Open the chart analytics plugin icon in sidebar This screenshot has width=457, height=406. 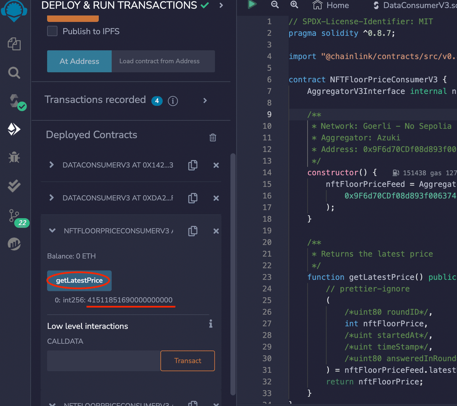pos(14,244)
